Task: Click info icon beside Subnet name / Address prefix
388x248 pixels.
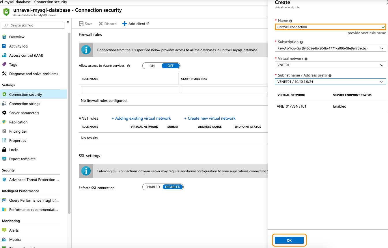Action: click(x=330, y=75)
